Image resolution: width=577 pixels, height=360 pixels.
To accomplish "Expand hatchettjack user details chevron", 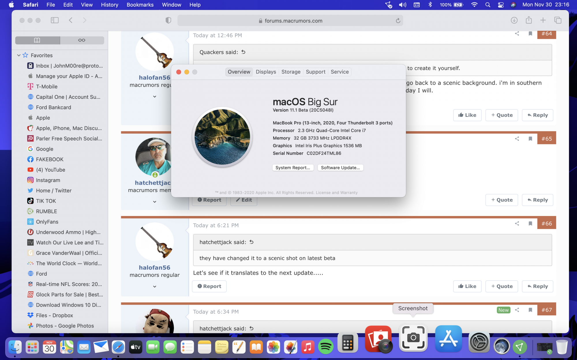I will 155,202.
